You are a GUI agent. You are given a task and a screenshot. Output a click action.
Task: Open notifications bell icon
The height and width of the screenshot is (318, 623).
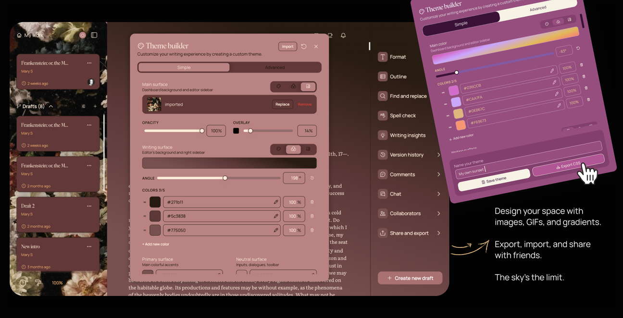343,36
